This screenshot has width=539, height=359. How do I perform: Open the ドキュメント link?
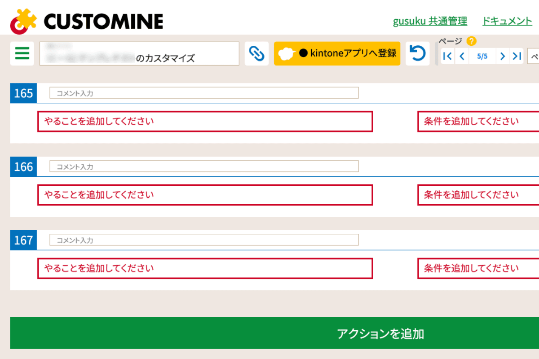click(507, 21)
